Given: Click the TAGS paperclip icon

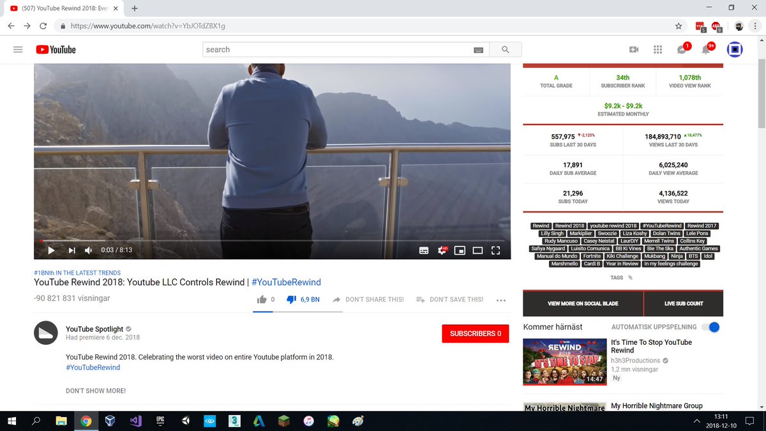Looking at the screenshot, I should (630, 278).
